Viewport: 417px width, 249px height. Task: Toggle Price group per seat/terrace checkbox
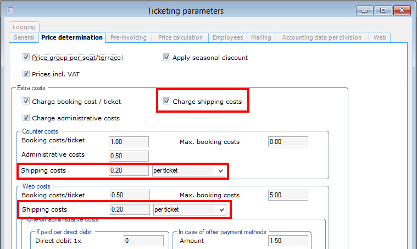pos(26,57)
